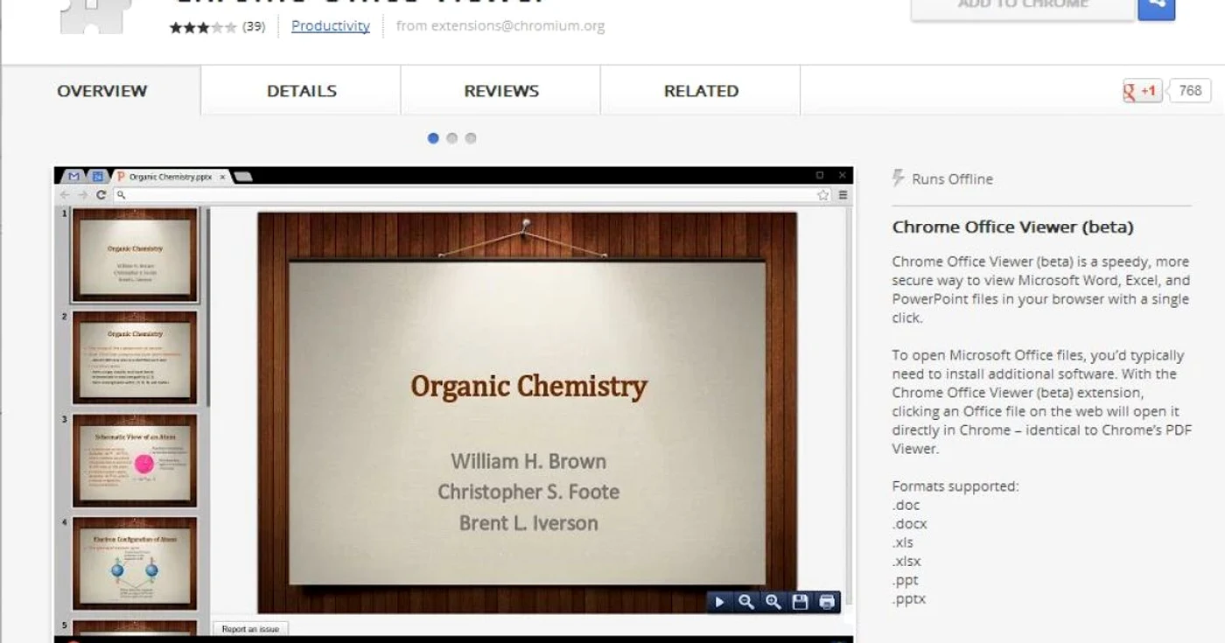The width and height of the screenshot is (1225, 643).
Task: Click the Runs Offline label
Action: 952,179
